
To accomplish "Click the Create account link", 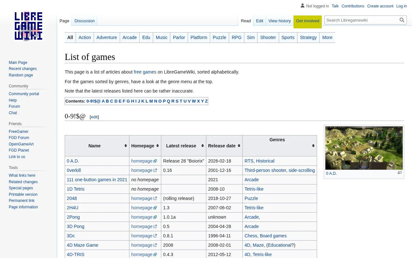I will coord(380,6).
